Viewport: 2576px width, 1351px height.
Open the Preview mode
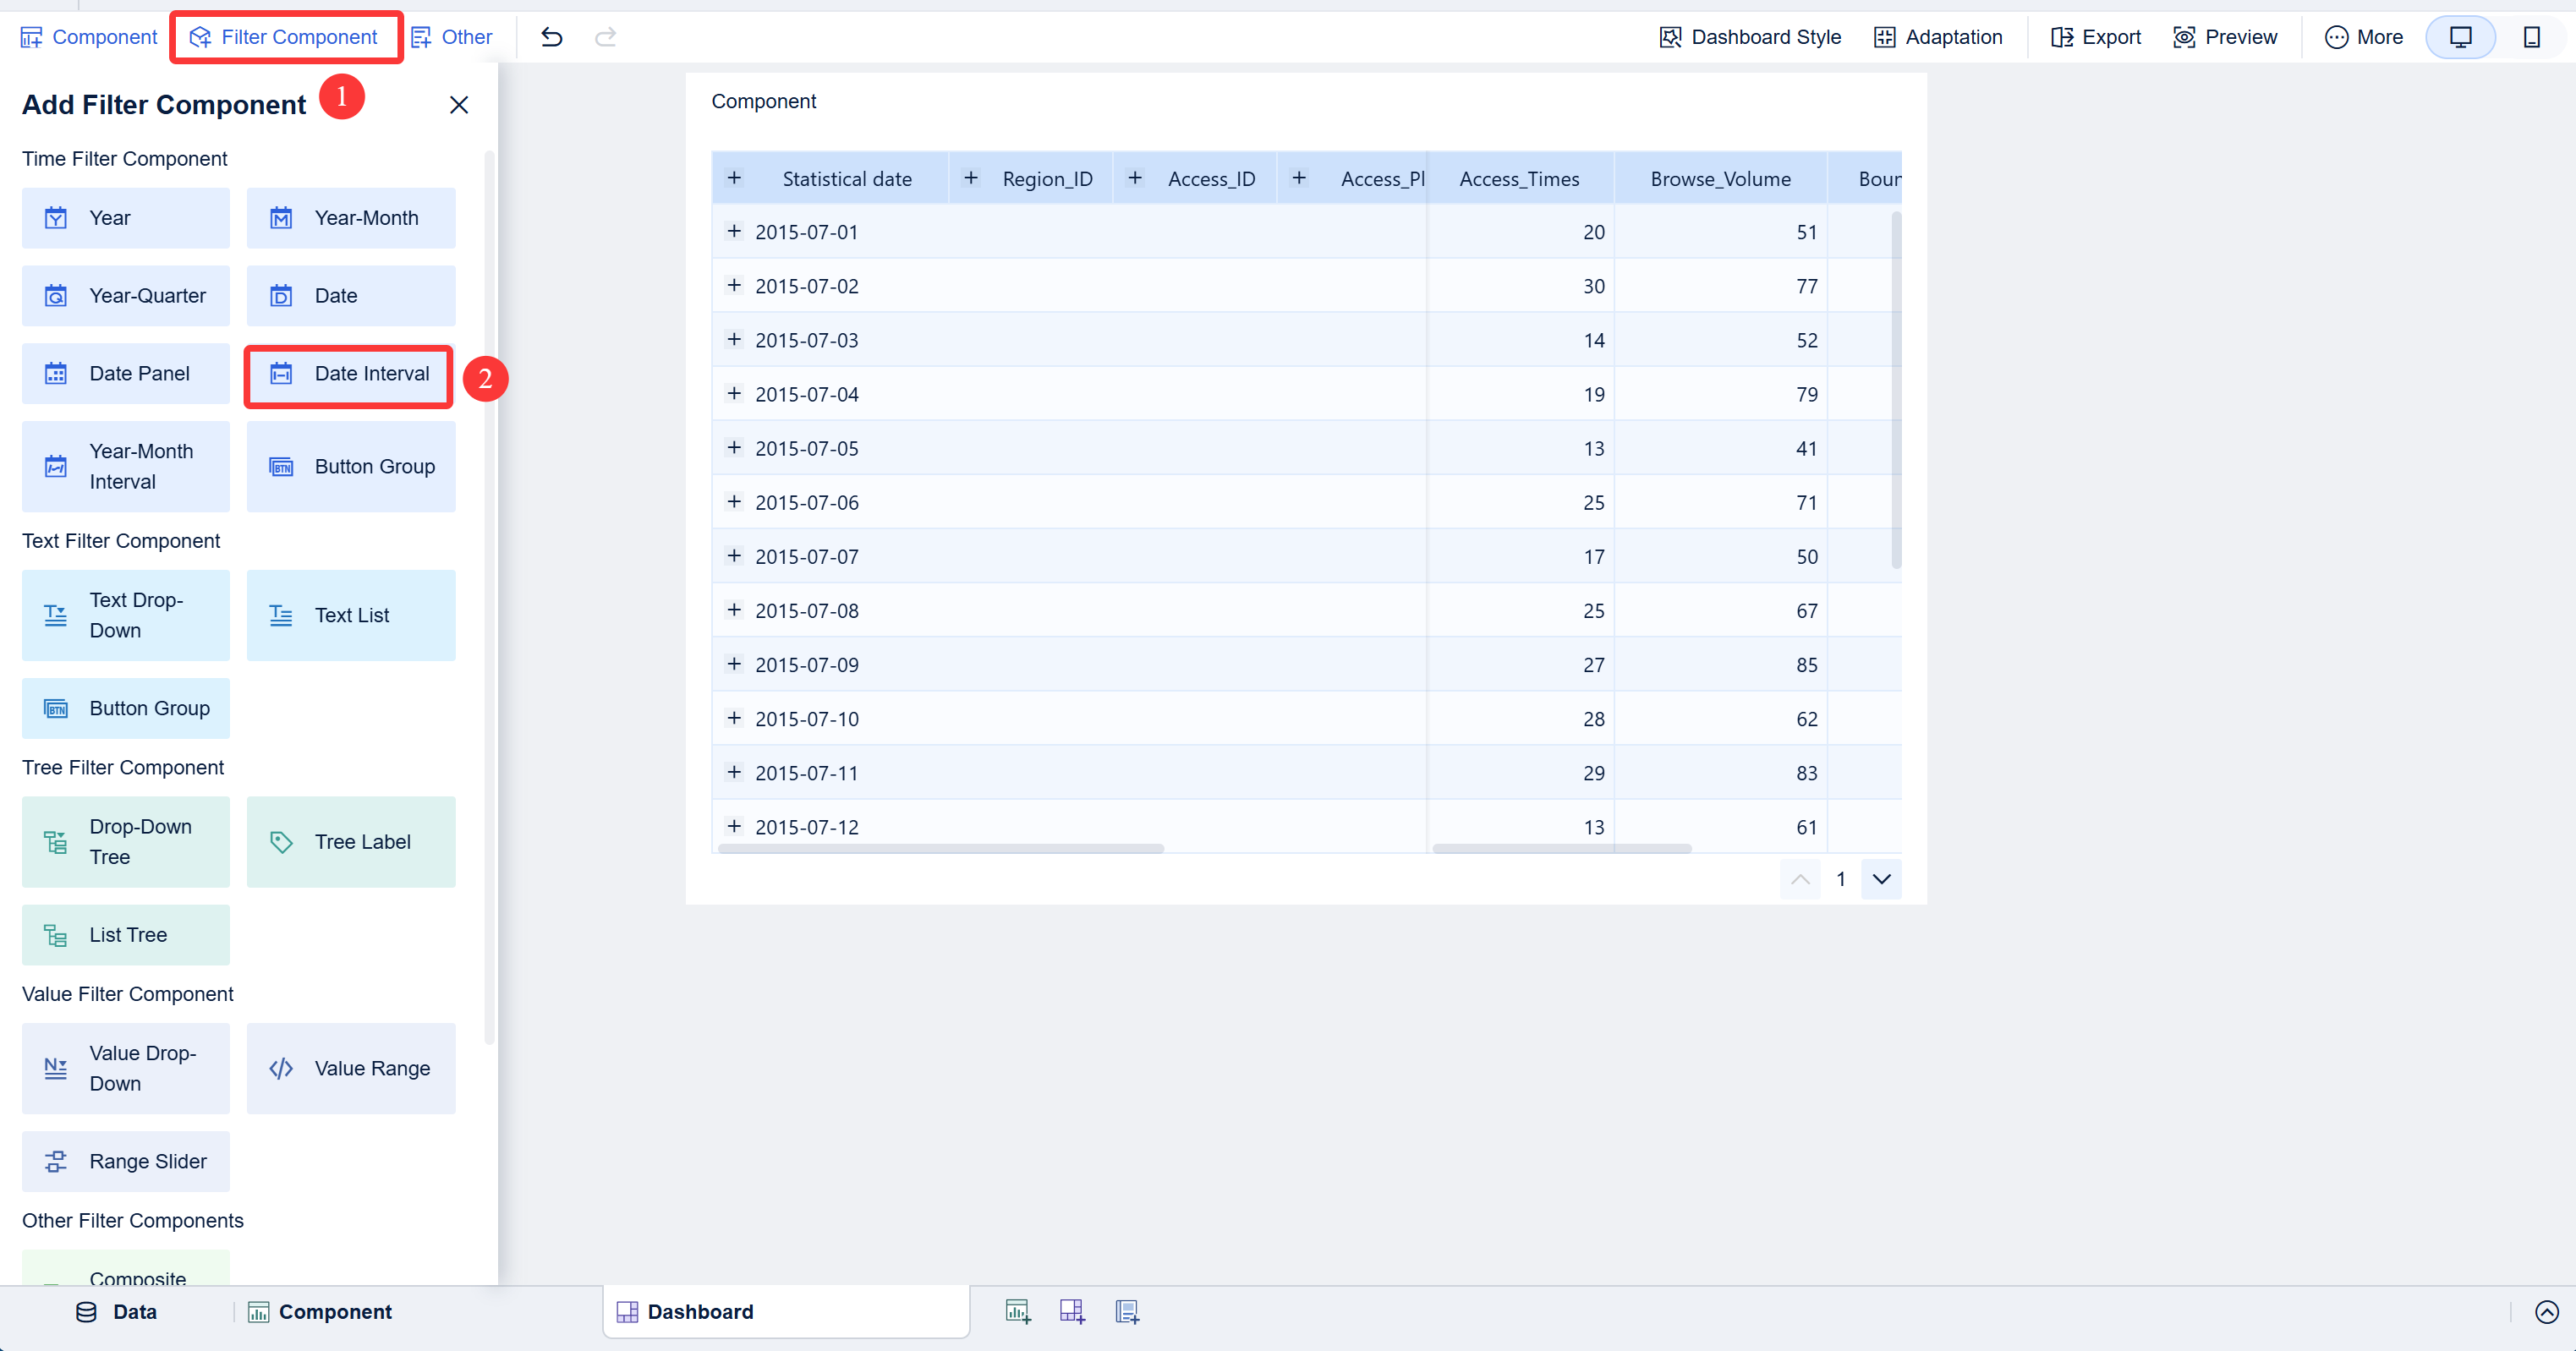click(x=2224, y=37)
